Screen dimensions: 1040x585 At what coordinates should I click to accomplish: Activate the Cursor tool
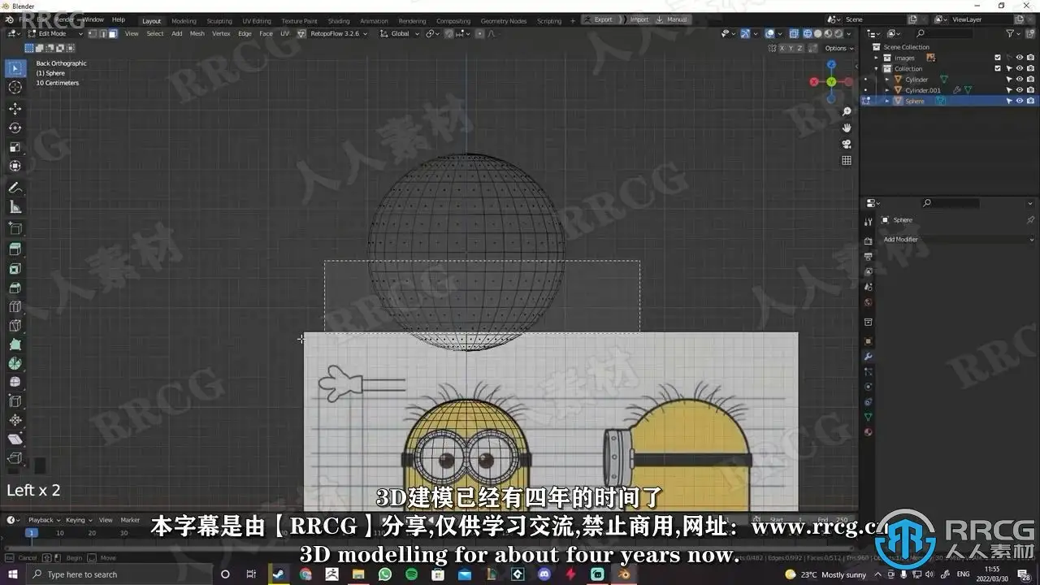[15, 88]
